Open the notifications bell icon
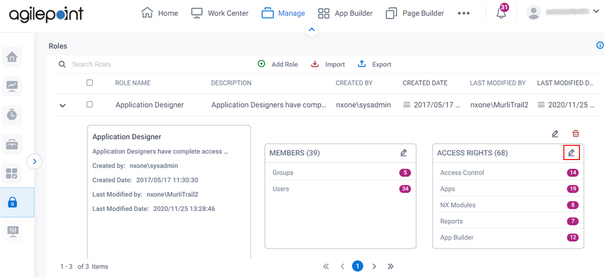 [x=501, y=13]
